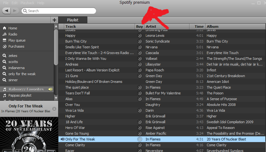Select the track Higher by Erik Grönwall

point(70,116)
